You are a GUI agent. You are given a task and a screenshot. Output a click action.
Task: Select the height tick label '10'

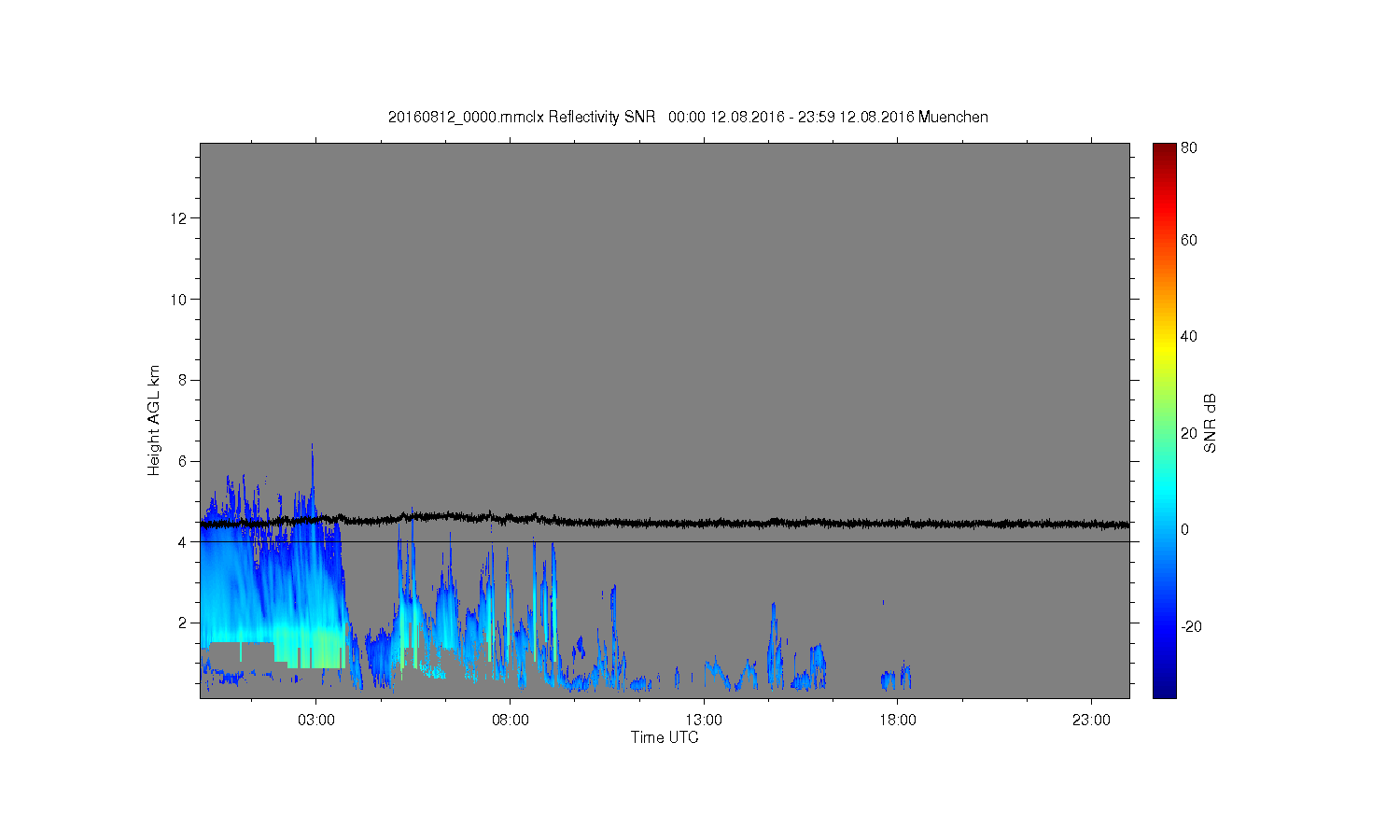tap(179, 300)
